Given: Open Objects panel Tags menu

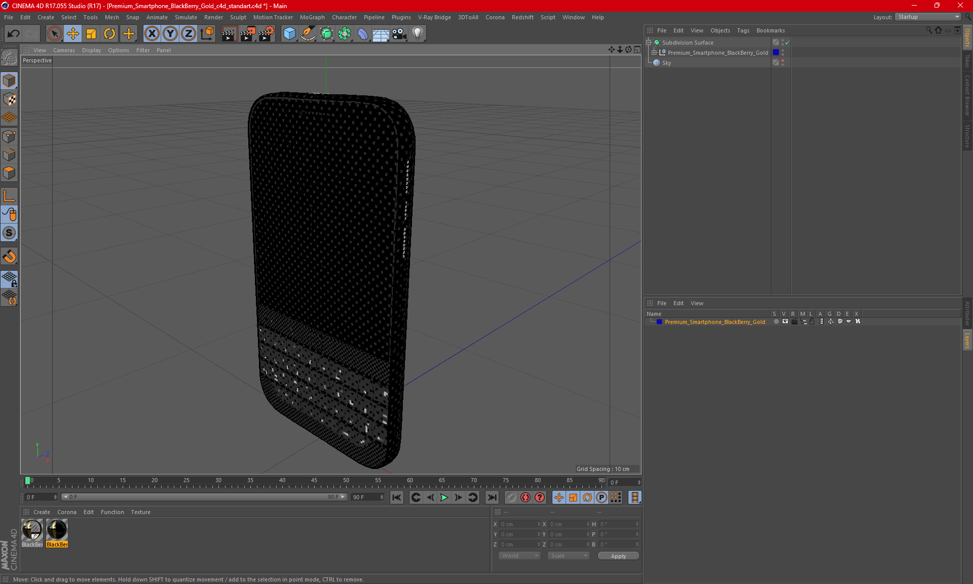Looking at the screenshot, I should click(743, 30).
